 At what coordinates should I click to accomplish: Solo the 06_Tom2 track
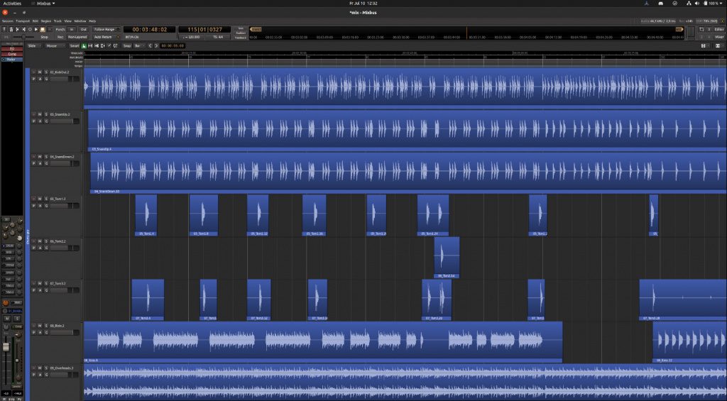(46, 241)
